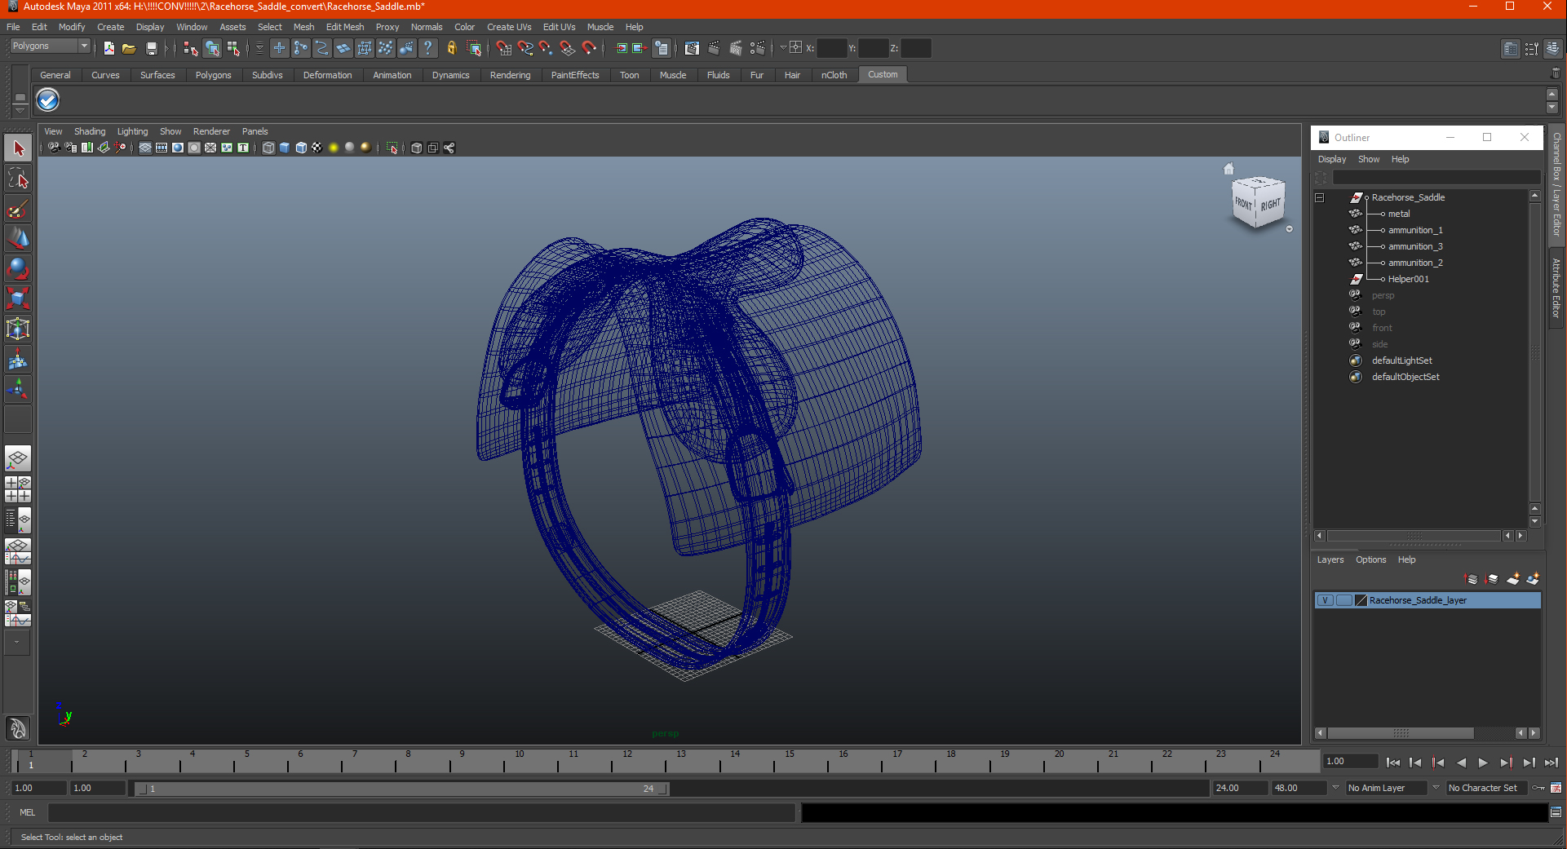Screen dimensions: 1567x849
Task: Select the Universal Manipulator tool
Action: click(18, 329)
